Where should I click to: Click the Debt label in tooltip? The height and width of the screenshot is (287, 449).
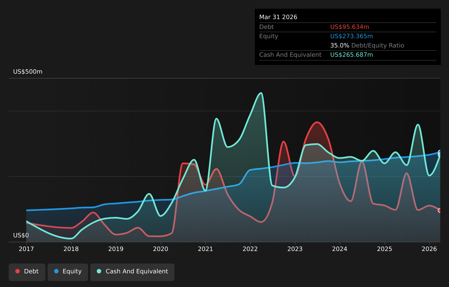(x=266, y=27)
